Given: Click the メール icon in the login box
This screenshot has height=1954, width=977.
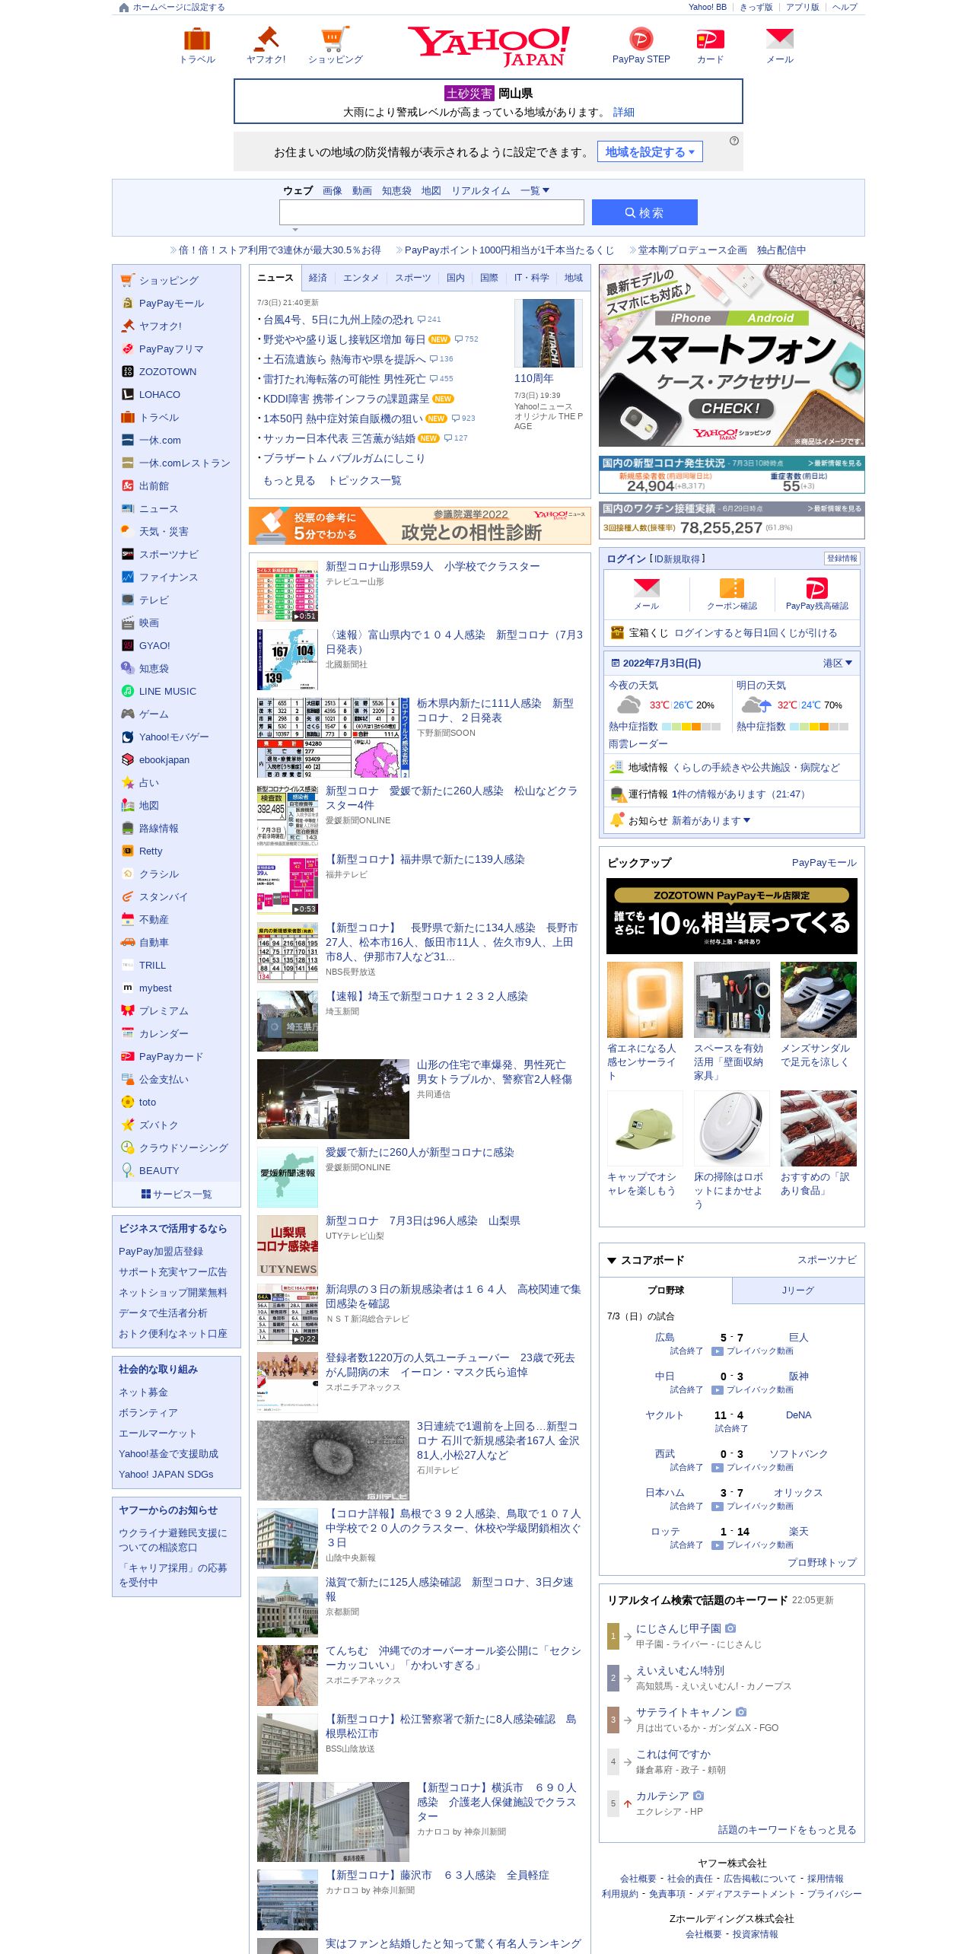Looking at the screenshot, I should coord(647,587).
